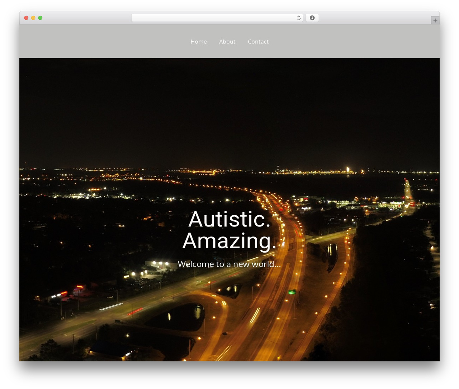Open a new tab with the plus button
The height and width of the screenshot is (389, 459).
[435, 20]
